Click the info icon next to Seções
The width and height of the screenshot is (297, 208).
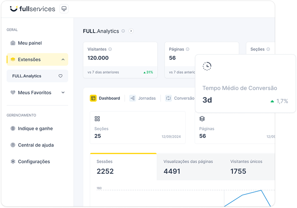point(269,49)
